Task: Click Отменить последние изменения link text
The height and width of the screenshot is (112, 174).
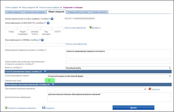Action: 22,108
